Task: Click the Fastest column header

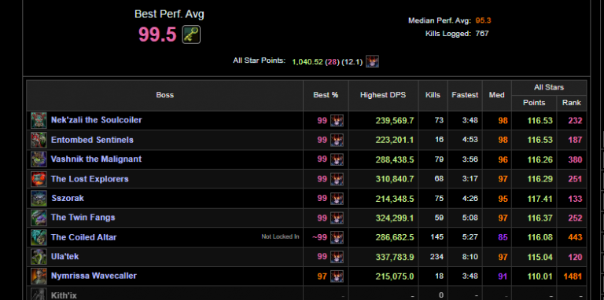Action: click(x=465, y=95)
